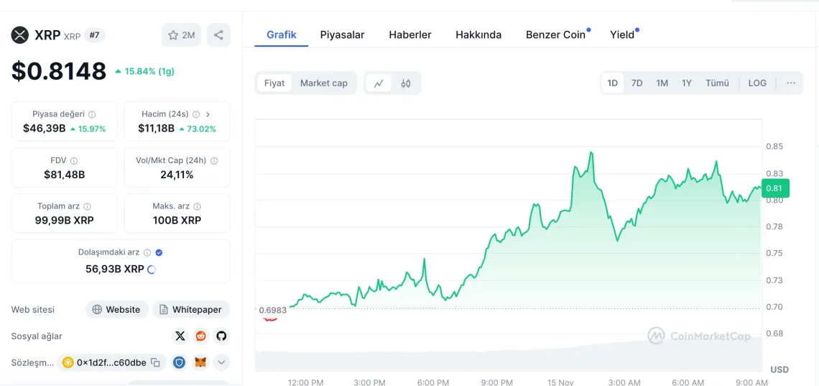The height and width of the screenshot is (386, 819).
Task: Open the Hakkında tab
Action: [478, 35]
